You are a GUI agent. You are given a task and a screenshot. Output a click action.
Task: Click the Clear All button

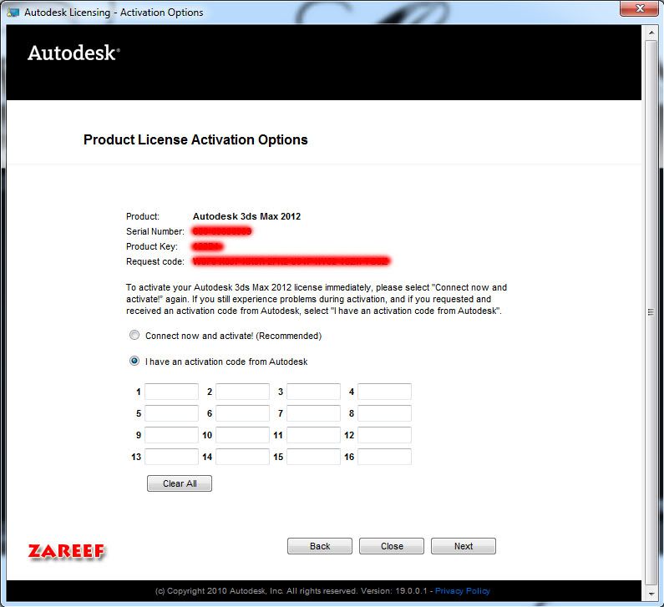coord(180,483)
